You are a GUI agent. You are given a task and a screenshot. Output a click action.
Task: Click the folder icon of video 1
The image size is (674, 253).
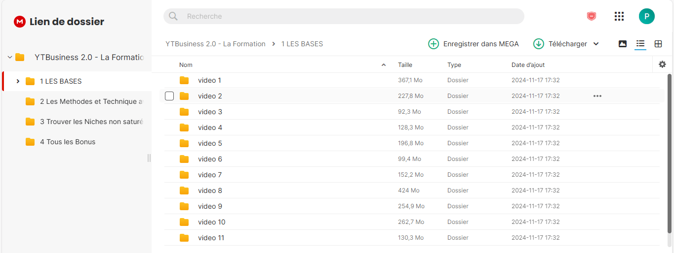click(184, 80)
